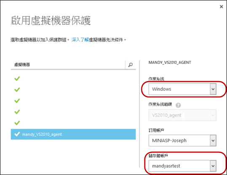
Task: Toggle the mandy_VS2010_agent row checkmark
Action: 17,134
